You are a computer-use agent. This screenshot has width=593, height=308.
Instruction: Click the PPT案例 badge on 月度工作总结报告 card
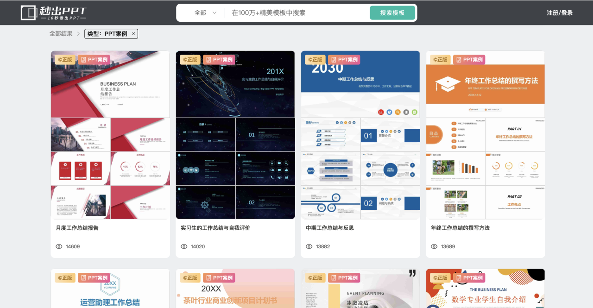tap(94, 60)
